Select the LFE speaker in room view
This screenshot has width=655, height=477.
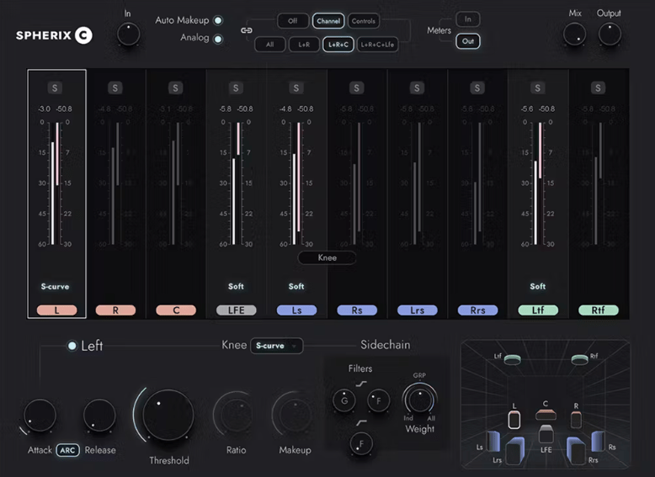(x=546, y=435)
